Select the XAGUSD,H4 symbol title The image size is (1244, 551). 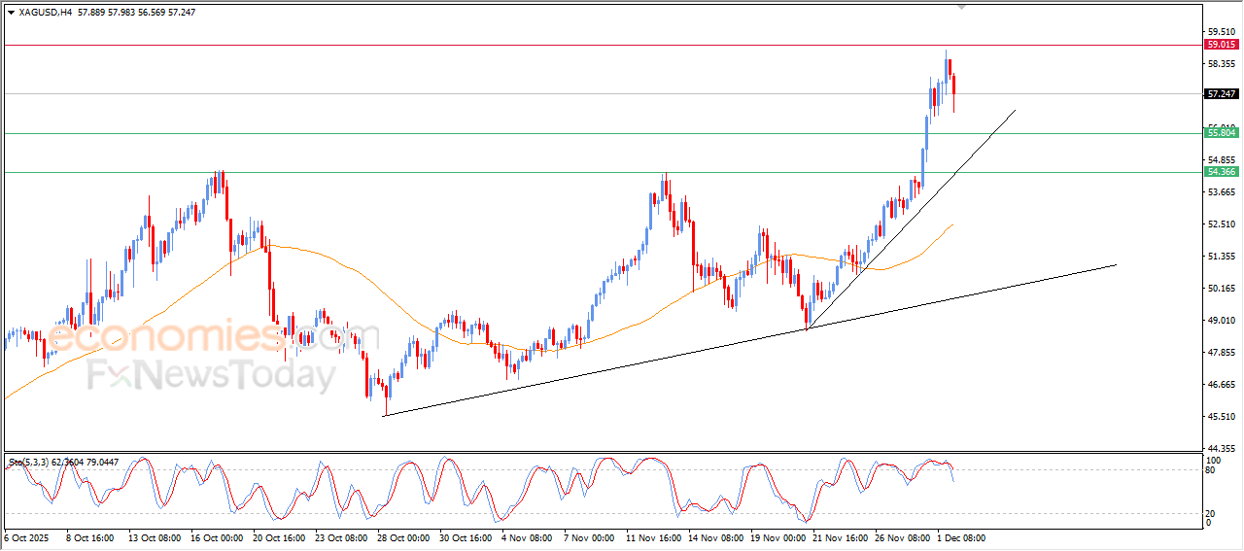click(x=45, y=13)
